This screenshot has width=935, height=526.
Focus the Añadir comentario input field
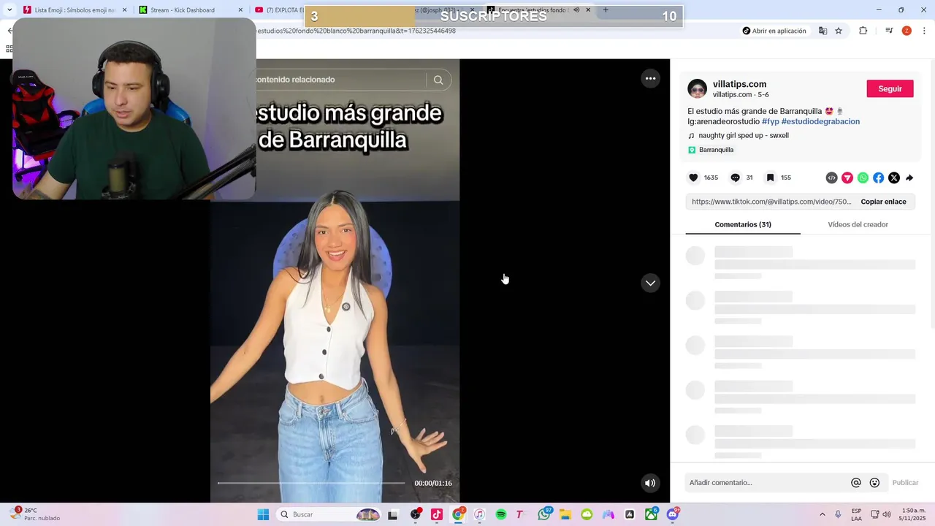click(x=767, y=483)
